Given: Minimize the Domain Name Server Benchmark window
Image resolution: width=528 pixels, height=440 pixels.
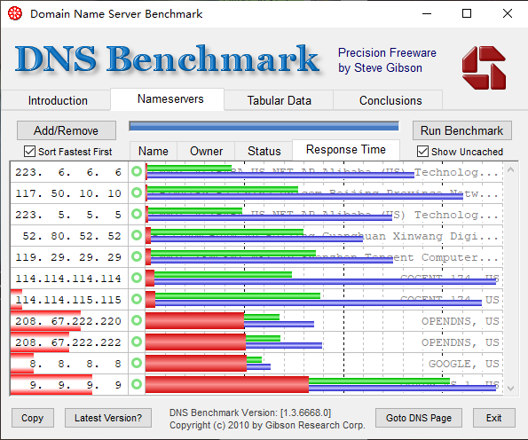Looking at the screenshot, I should coord(427,14).
